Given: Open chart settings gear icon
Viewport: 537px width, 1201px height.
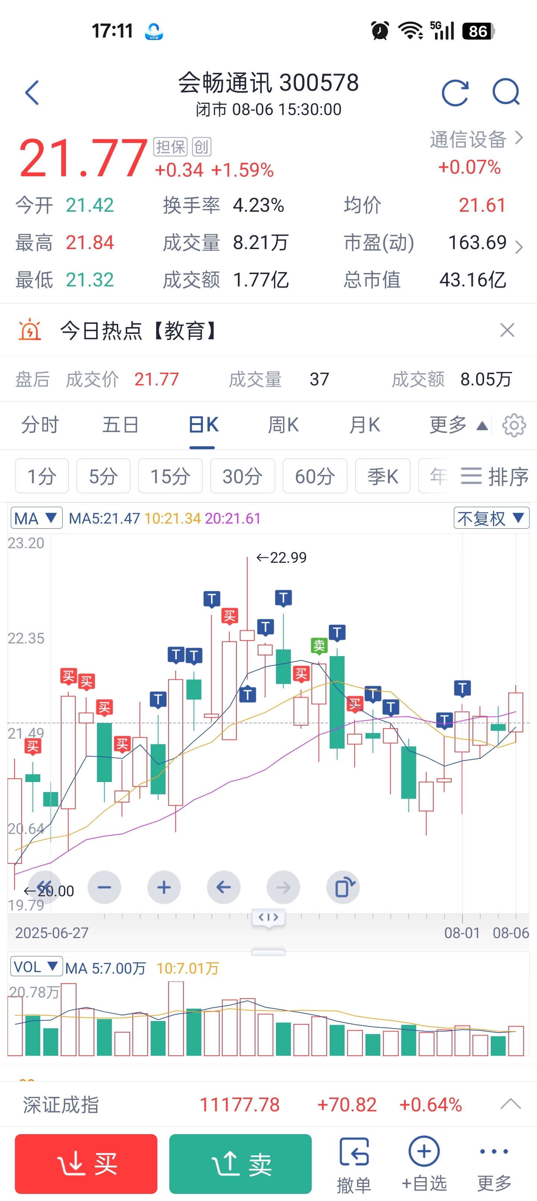Looking at the screenshot, I should pos(514,425).
